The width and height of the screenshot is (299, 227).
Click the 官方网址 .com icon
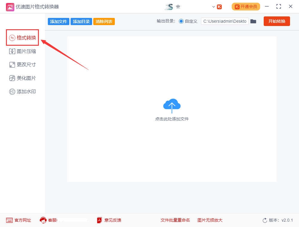point(9,220)
